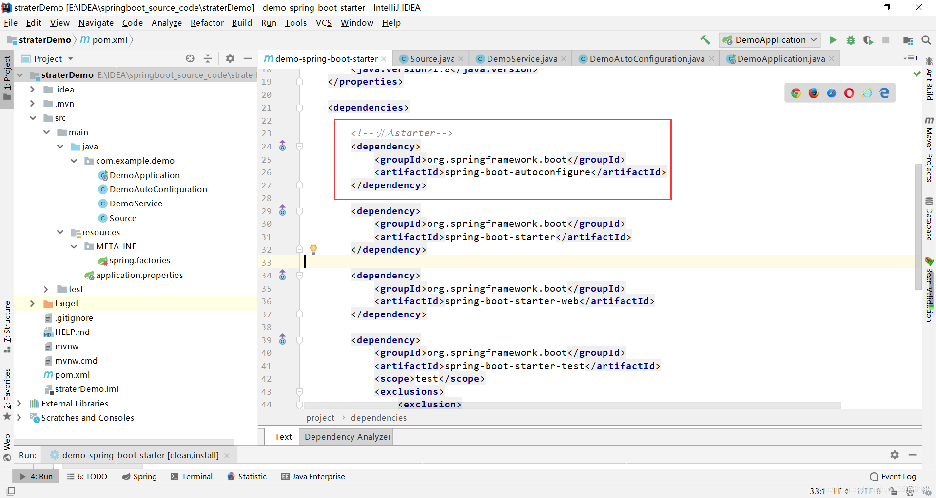
Task: Switch to DemoAutoConfiguration.java tab
Action: [x=647, y=59]
